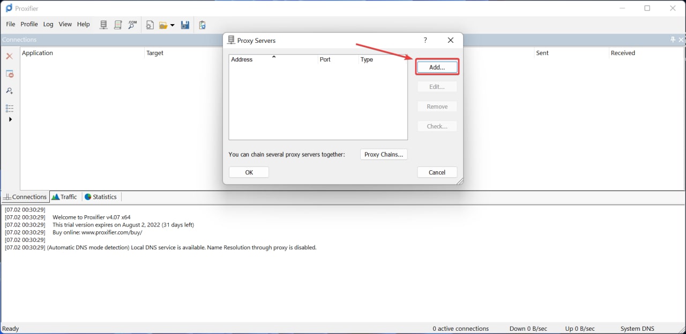Open Name Resolution (.com) toolbar icon
686x334 pixels.
[132, 25]
